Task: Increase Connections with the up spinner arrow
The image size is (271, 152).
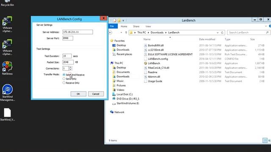Action: point(71,67)
